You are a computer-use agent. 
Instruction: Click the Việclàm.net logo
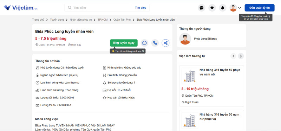(x=21, y=8)
